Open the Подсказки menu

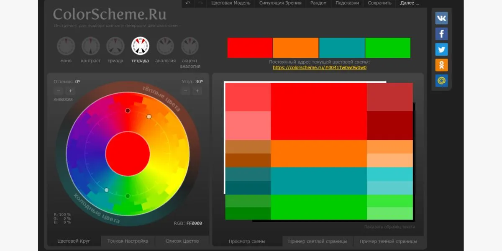tap(348, 3)
